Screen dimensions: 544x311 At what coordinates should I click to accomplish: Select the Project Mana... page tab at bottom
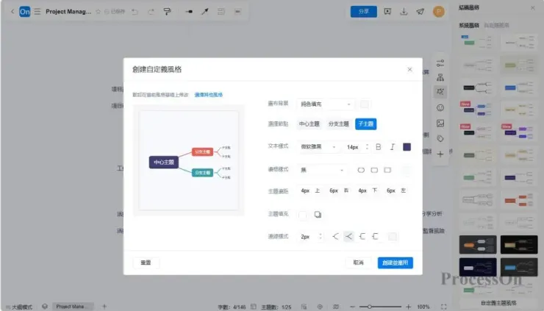[x=73, y=307]
